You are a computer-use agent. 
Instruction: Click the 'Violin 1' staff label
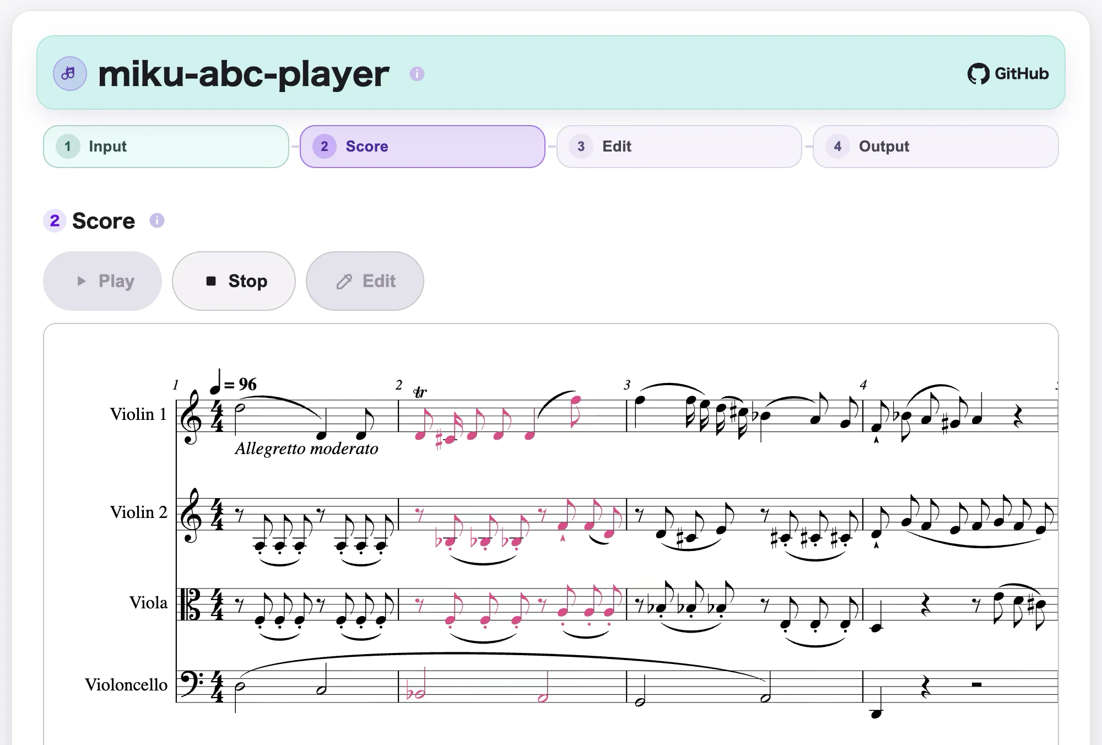coord(138,414)
